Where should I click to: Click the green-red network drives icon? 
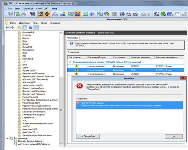coord(163,14)
